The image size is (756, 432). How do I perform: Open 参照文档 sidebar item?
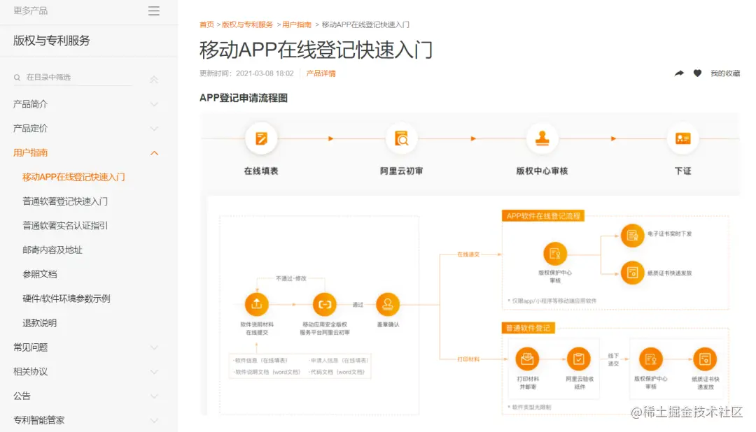(x=39, y=274)
